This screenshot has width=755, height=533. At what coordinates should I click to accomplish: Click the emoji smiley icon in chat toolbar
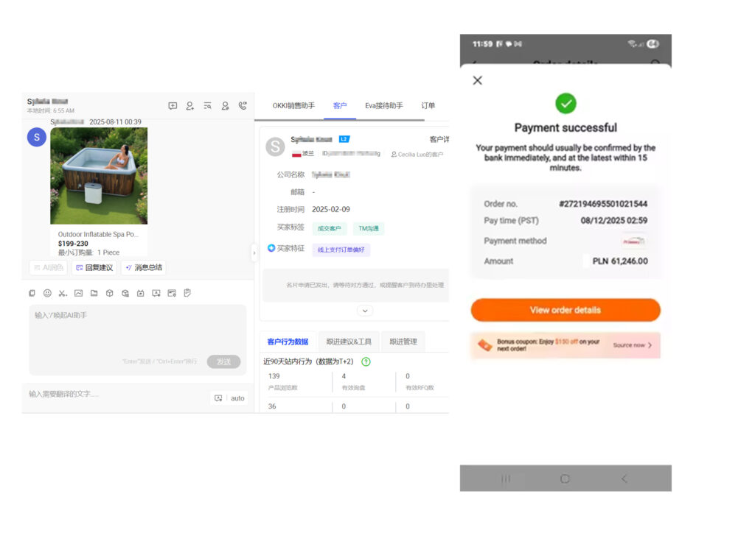tap(47, 293)
